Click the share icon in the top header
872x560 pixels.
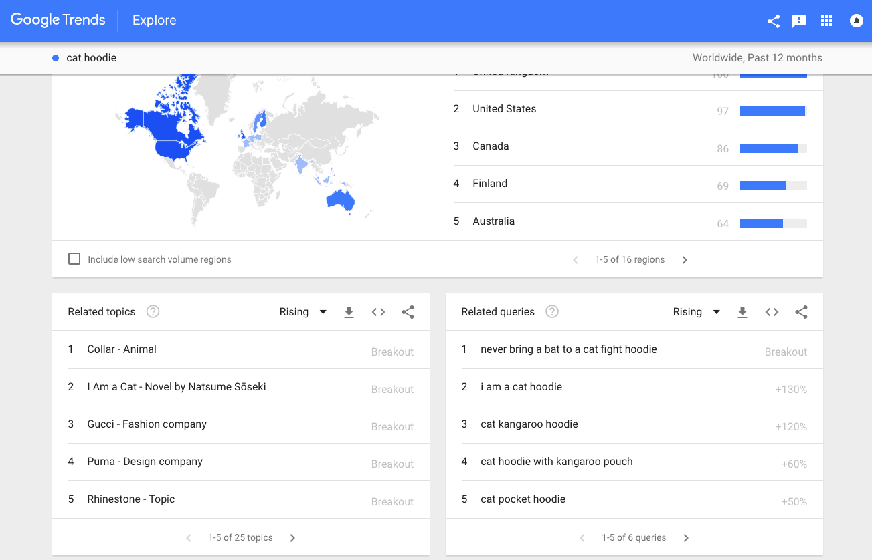pos(773,21)
